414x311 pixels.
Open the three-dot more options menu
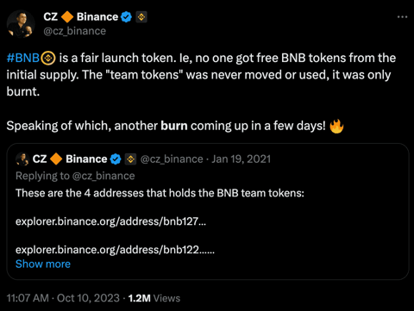click(x=402, y=17)
